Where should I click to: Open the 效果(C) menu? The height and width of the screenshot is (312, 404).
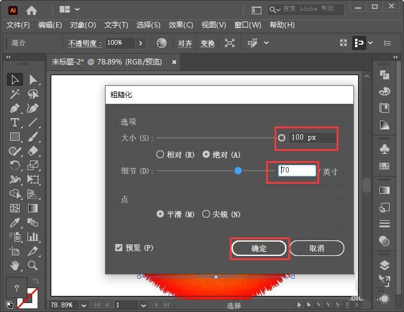click(181, 25)
